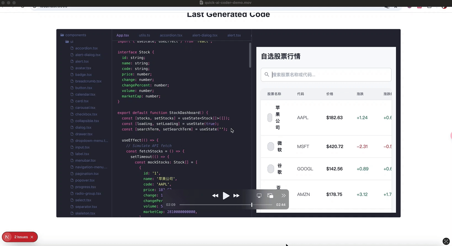
Task: Click the 代码 column header
Action: click(301, 94)
